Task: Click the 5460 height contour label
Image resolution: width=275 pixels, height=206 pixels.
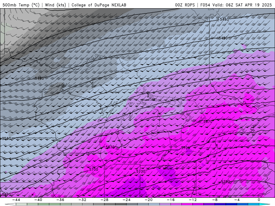Action: coord(224,19)
